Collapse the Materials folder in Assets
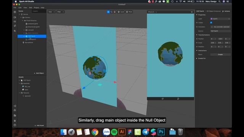 (19, 83)
